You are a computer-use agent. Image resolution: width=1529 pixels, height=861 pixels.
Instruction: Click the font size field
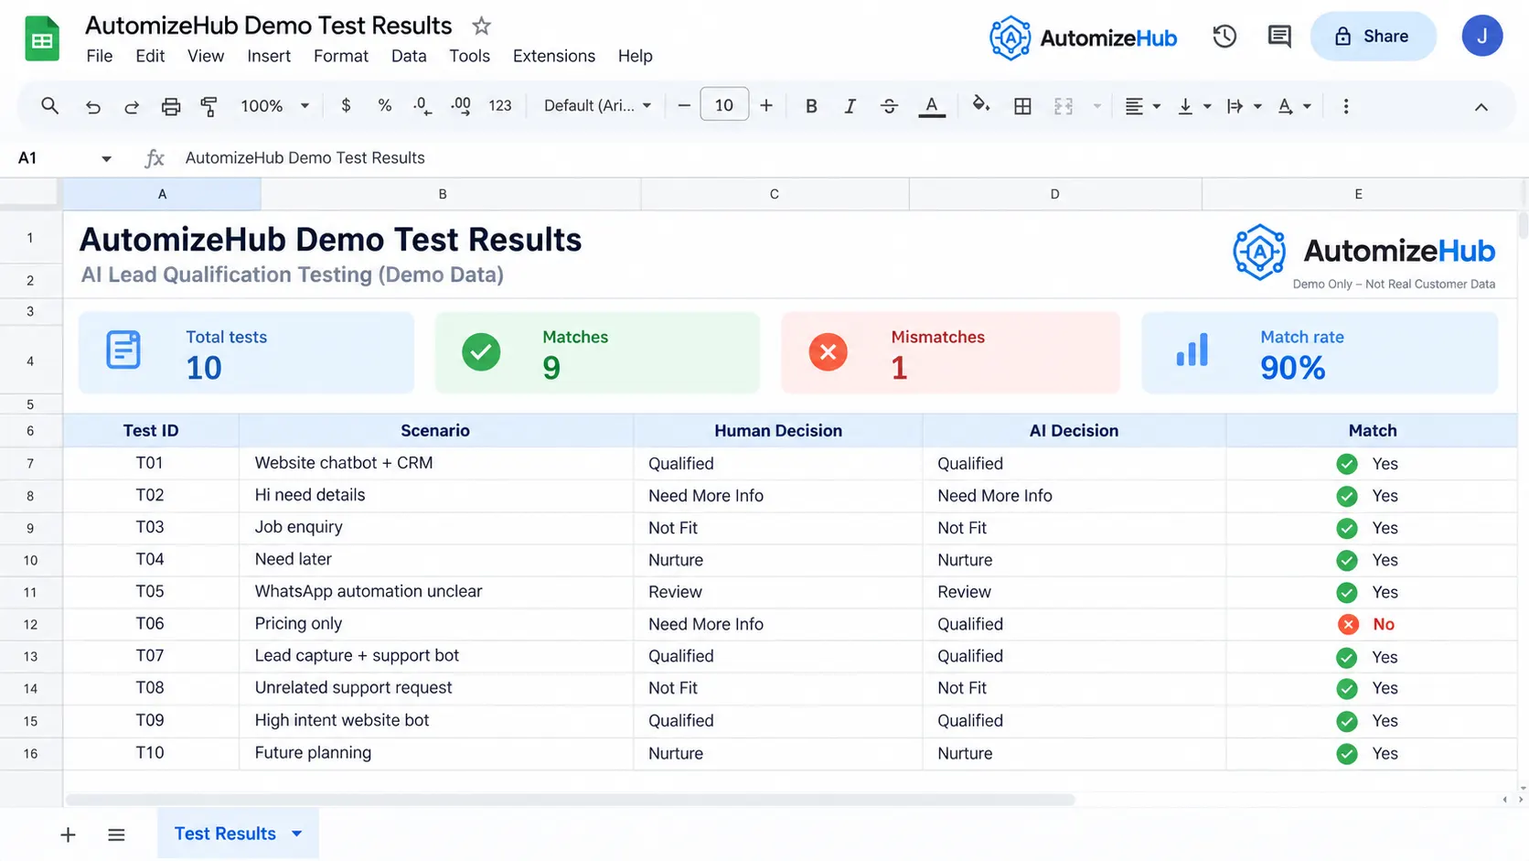pyautogui.click(x=724, y=105)
